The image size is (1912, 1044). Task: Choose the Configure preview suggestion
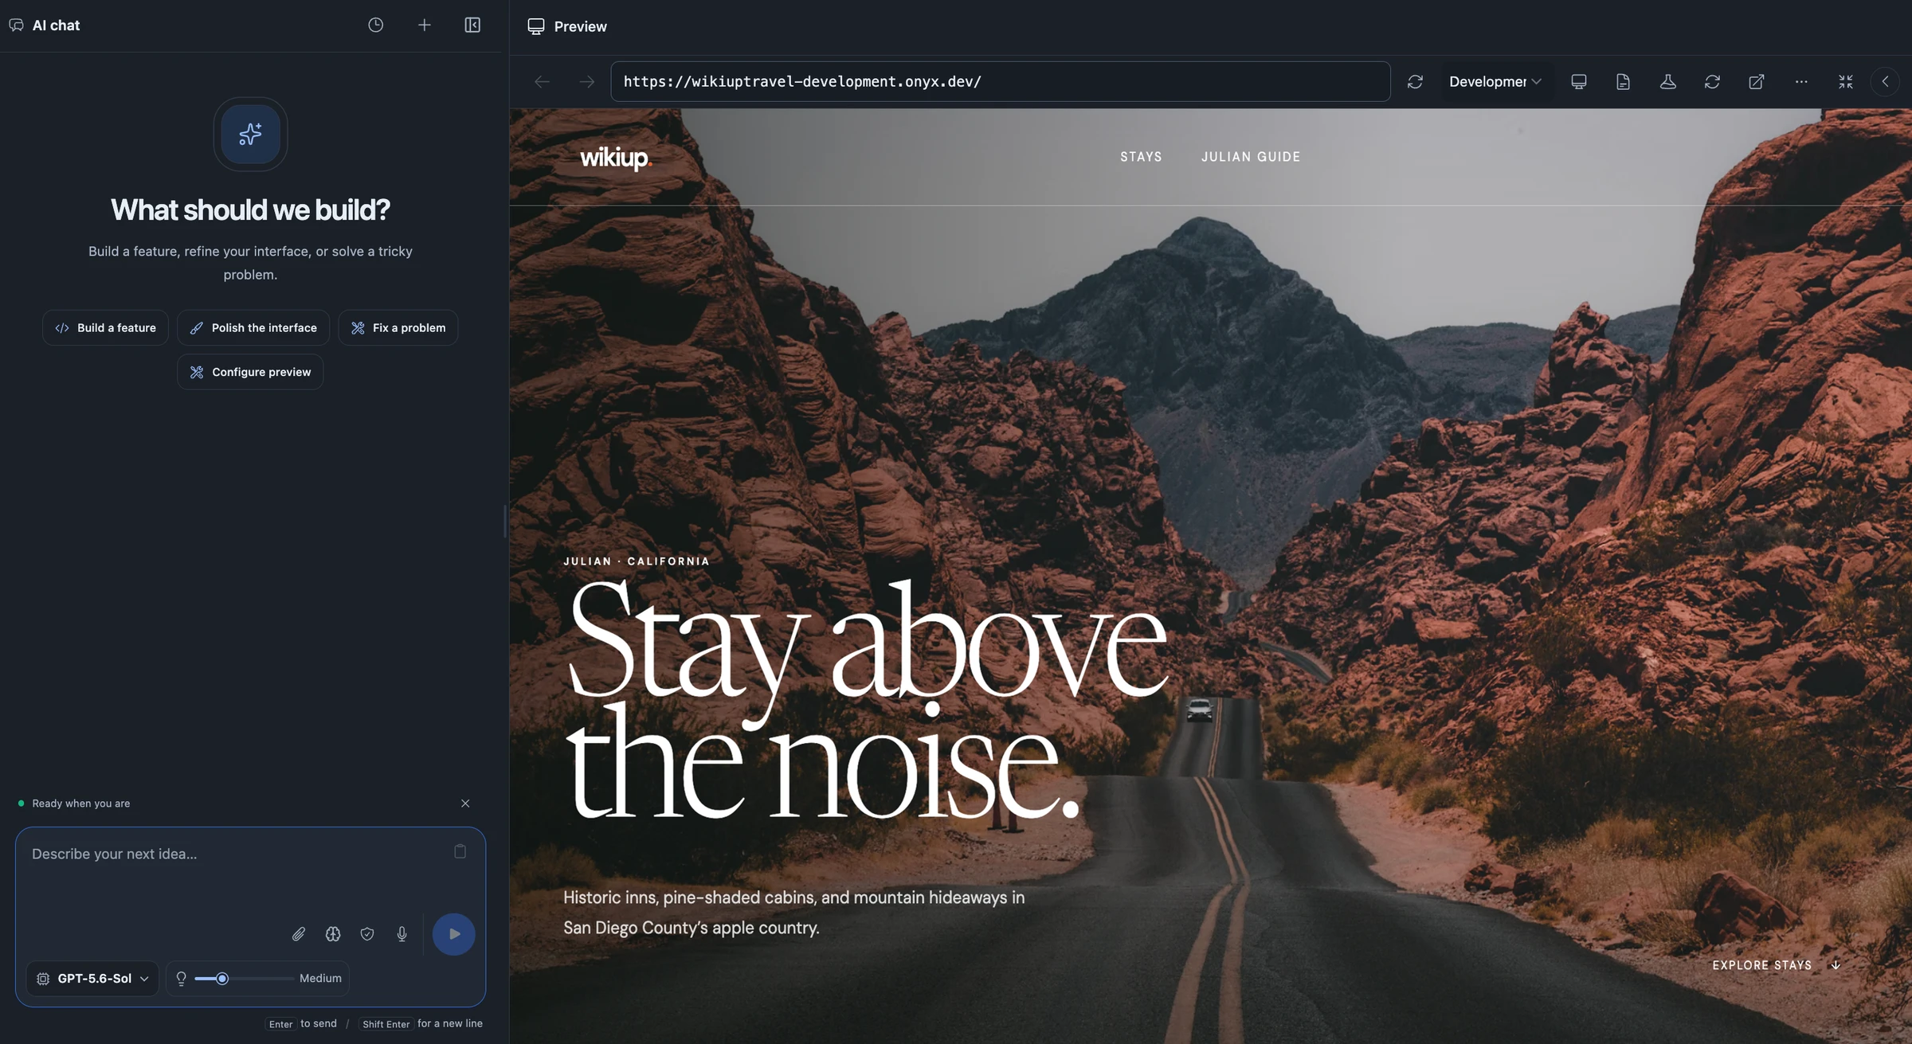tap(250, 372)
